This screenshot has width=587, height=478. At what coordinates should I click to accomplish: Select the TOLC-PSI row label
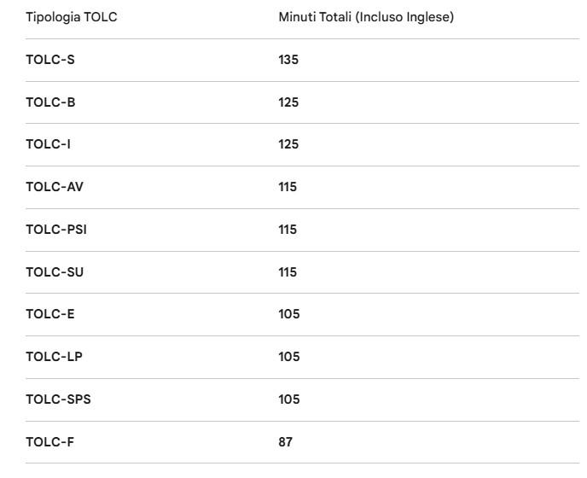tap(56, 230)
